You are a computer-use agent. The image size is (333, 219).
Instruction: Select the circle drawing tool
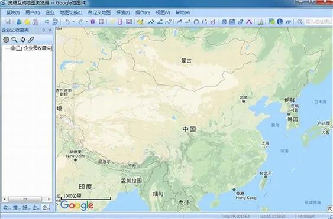coord(196,22)
